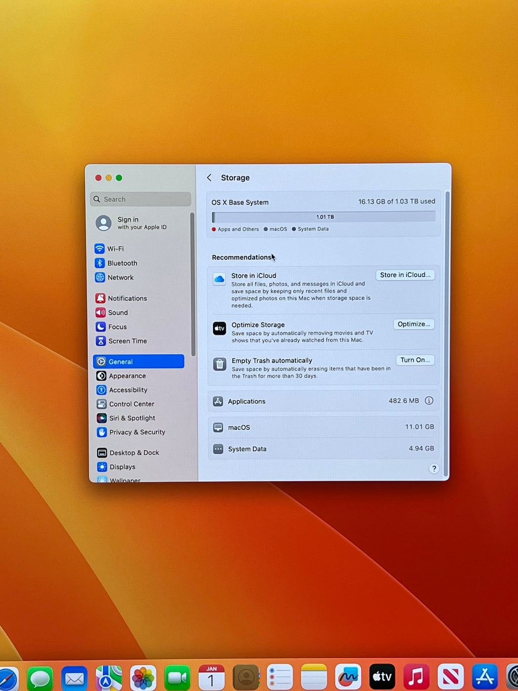Select the System Data storage row
This screenshot has width=518, height=691.
coord(324,449)
